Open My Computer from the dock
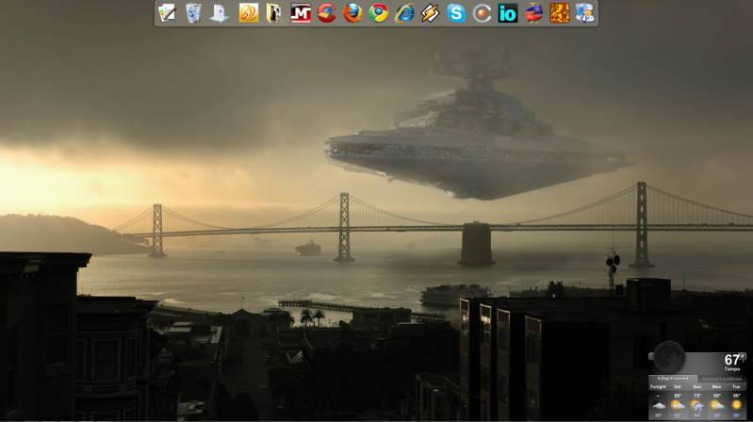This screenshot has width=753, height=422. pyautogui.click(x=219, y=13)
